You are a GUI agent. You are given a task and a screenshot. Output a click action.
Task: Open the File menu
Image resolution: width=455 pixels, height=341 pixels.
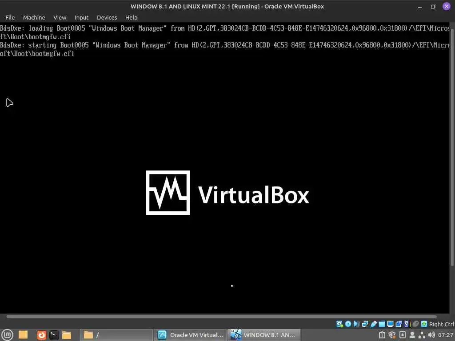10,17
